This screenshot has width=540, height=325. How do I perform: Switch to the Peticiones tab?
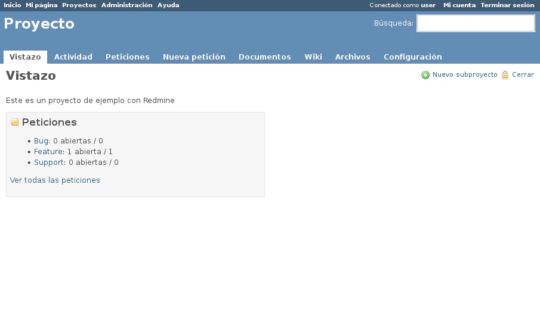pos(127,57)
